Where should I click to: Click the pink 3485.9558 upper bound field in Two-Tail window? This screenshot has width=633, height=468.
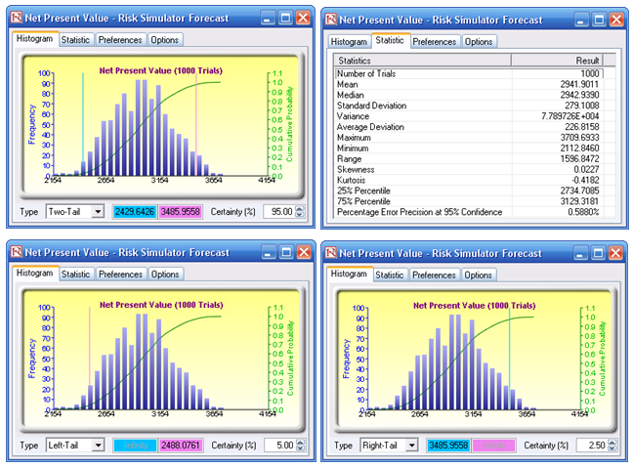tap(180, 212)
